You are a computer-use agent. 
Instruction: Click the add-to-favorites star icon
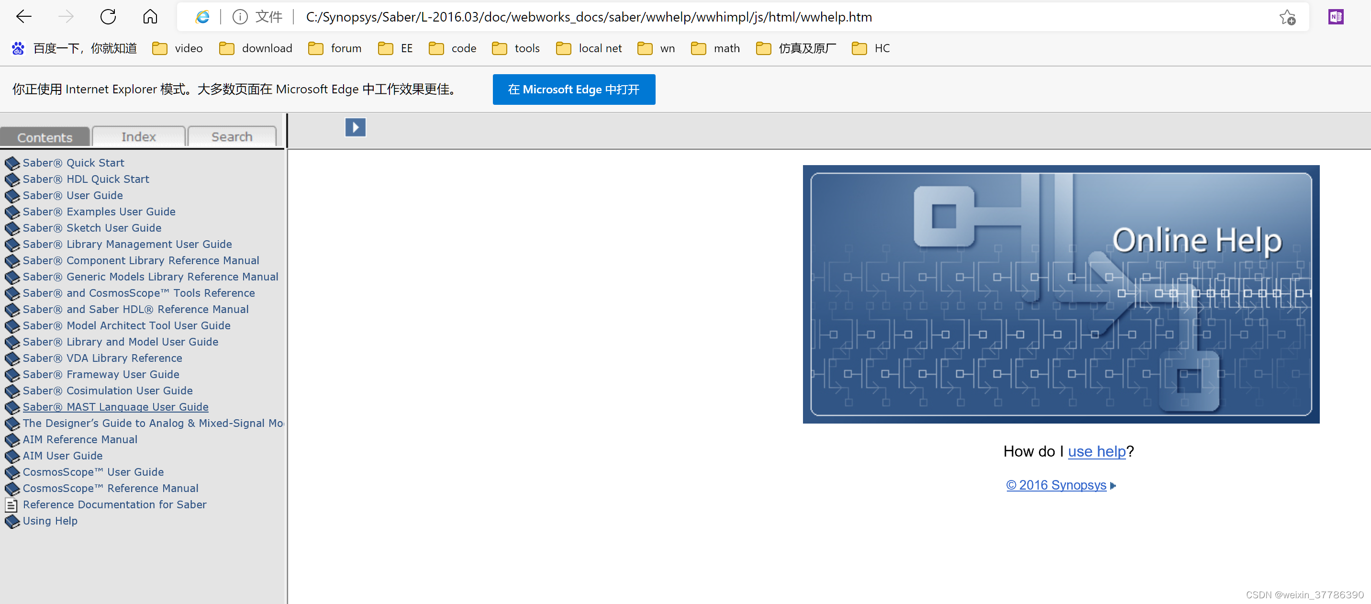tap(1287, 17)
